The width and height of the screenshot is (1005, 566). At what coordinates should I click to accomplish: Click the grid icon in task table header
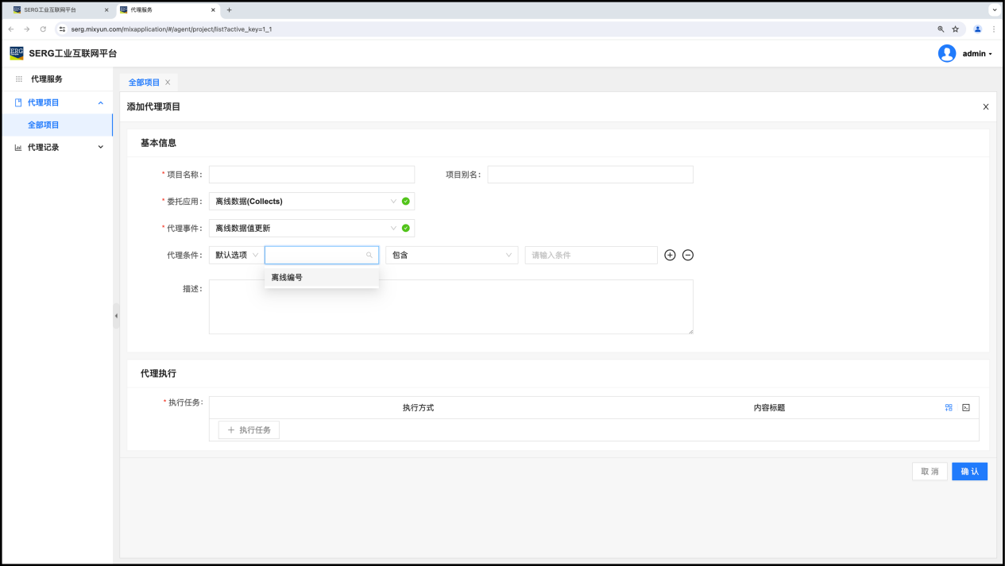click(x=949, y=407)
